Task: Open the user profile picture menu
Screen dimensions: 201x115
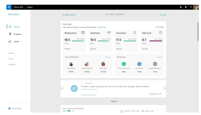Action: point(196,7)
